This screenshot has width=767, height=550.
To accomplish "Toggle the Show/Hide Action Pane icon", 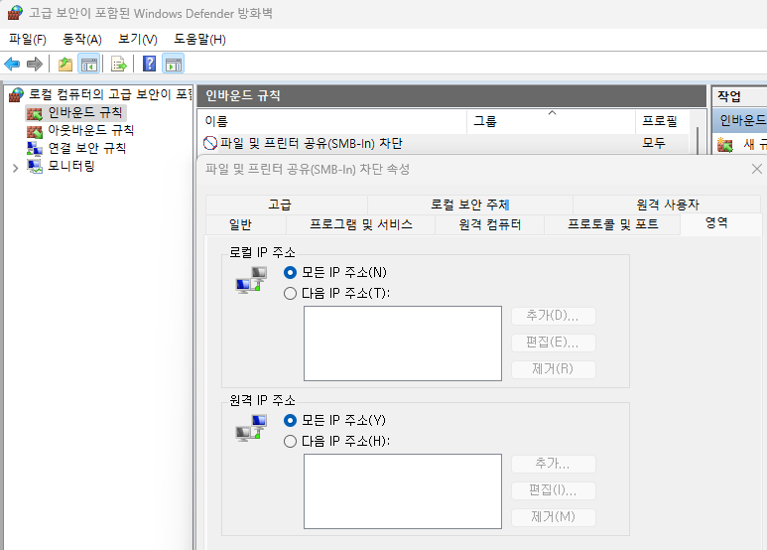I will click(x=174, y=64).
